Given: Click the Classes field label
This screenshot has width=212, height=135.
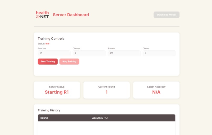Looking at the screenshot, I should [77, 49].
